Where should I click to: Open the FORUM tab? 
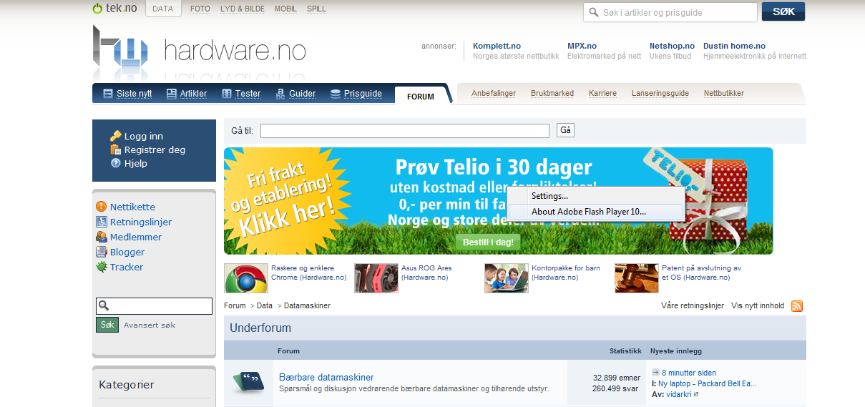pos(421,96)
